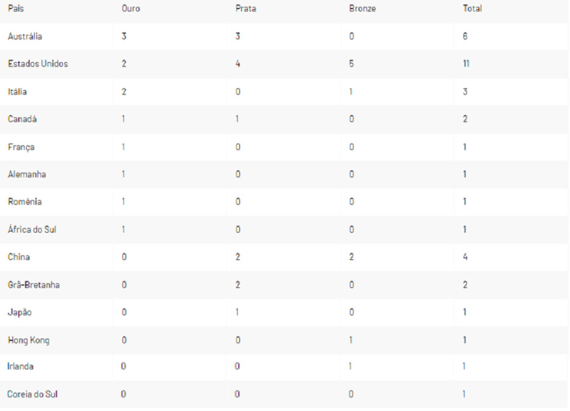This screenshot has width=570, height=411.
Task: Click the Austrália country cell
Action: pyautogui.click(x=24, y=37)
